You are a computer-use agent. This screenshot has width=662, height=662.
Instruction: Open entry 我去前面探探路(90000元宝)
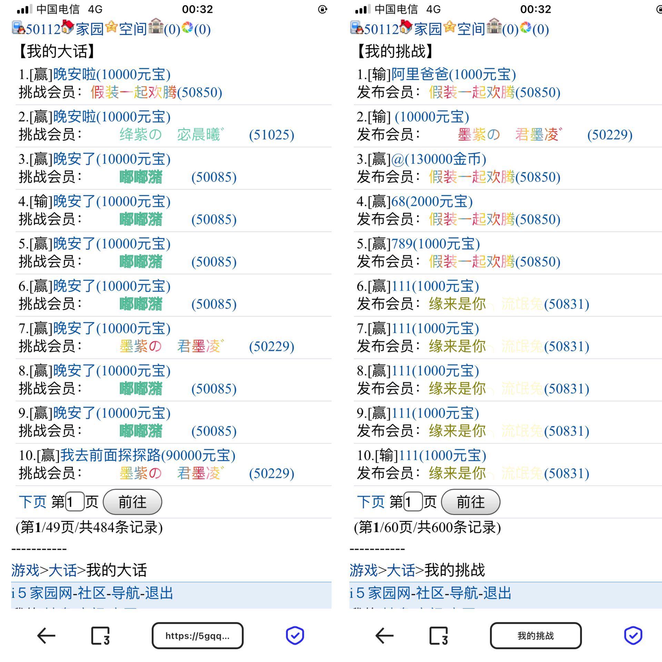tap(148, 455)
